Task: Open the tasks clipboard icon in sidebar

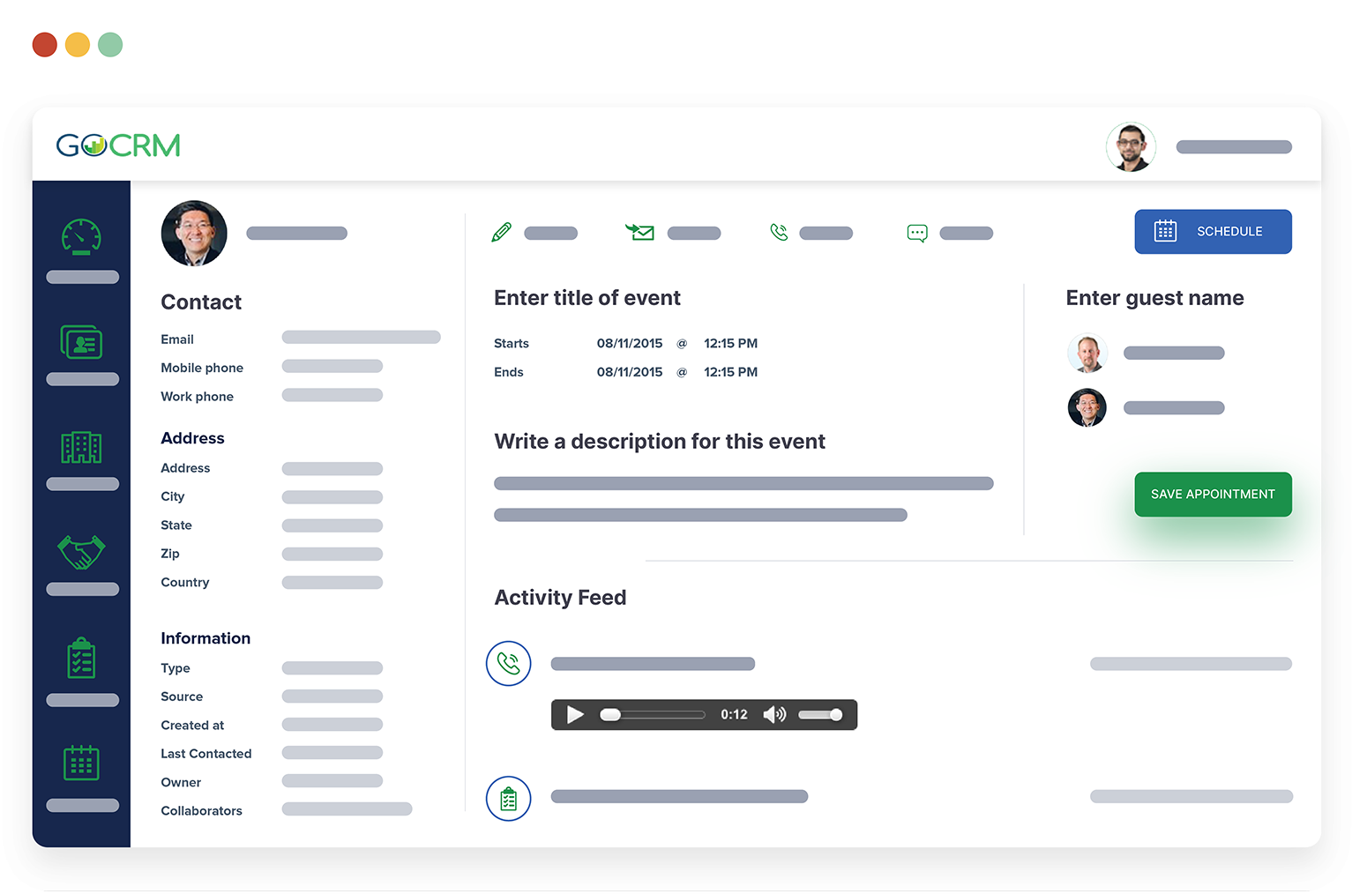Action: tap(81, 658)
